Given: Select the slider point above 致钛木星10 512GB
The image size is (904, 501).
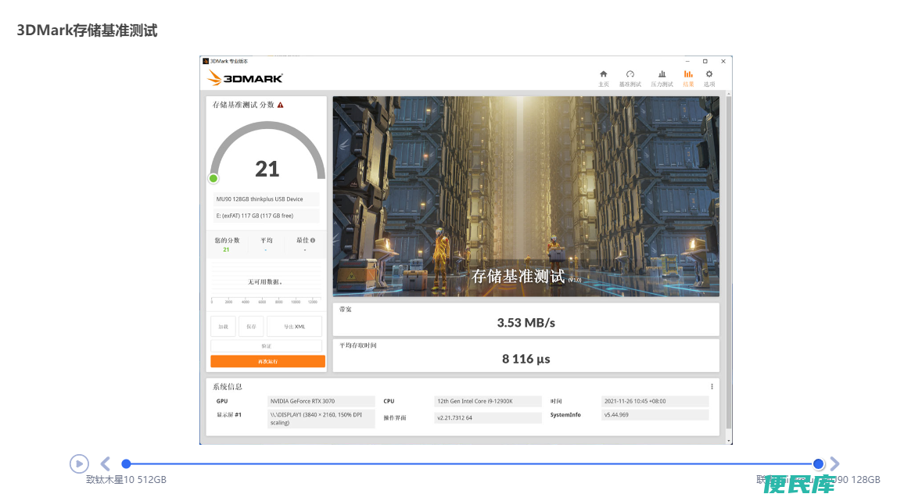Looking at the screenshot, I should [126, 463].
